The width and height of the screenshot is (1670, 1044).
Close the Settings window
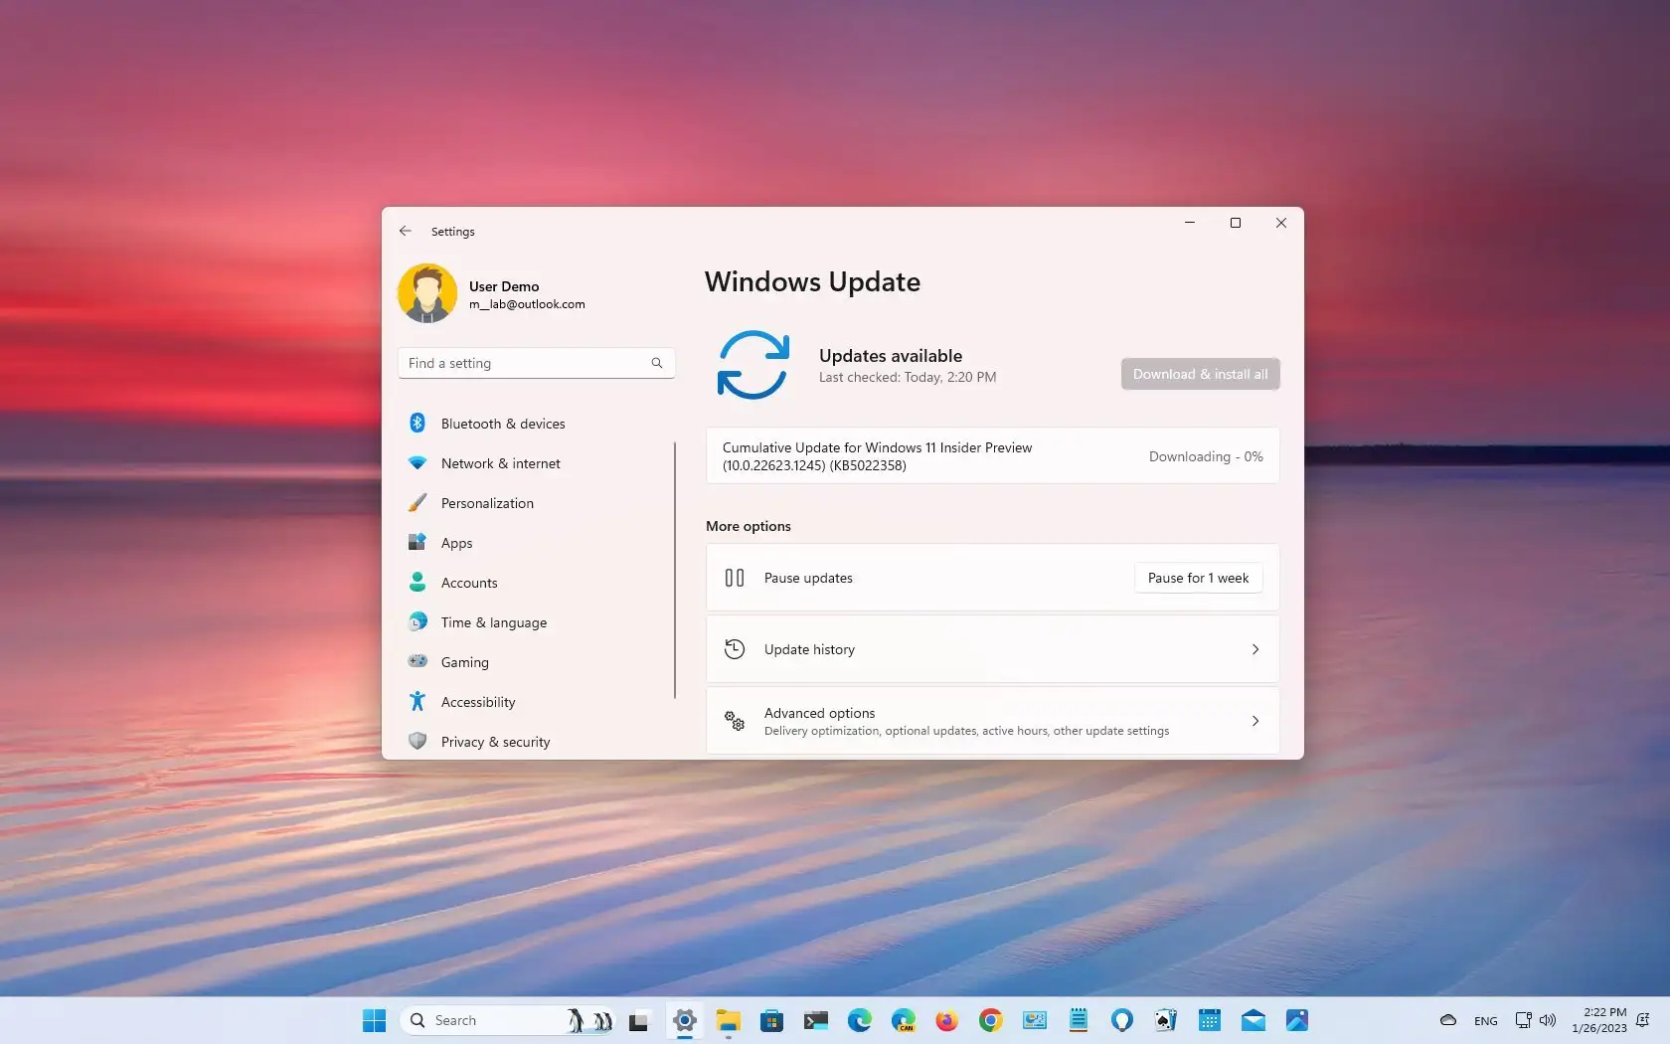pyautogui.click(x=1281, y=223)
